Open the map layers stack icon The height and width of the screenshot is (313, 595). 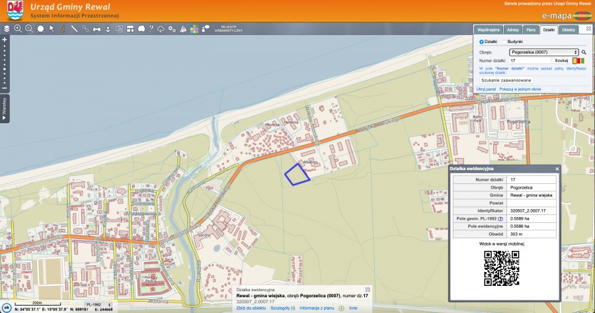pos(7,29)
